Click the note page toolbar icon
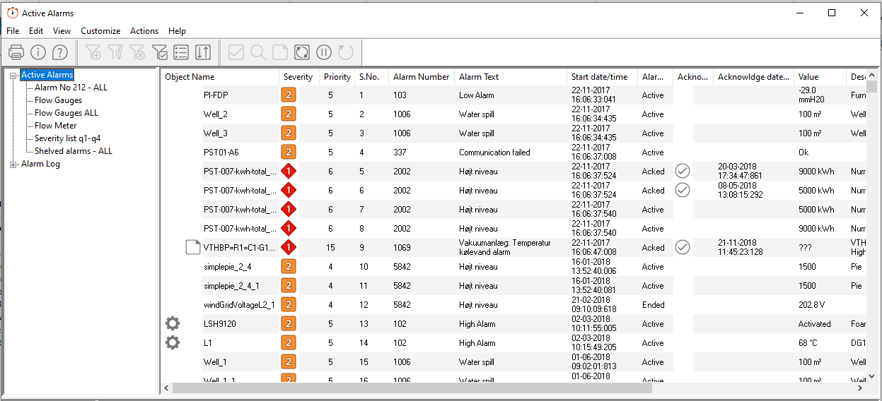 280,52
